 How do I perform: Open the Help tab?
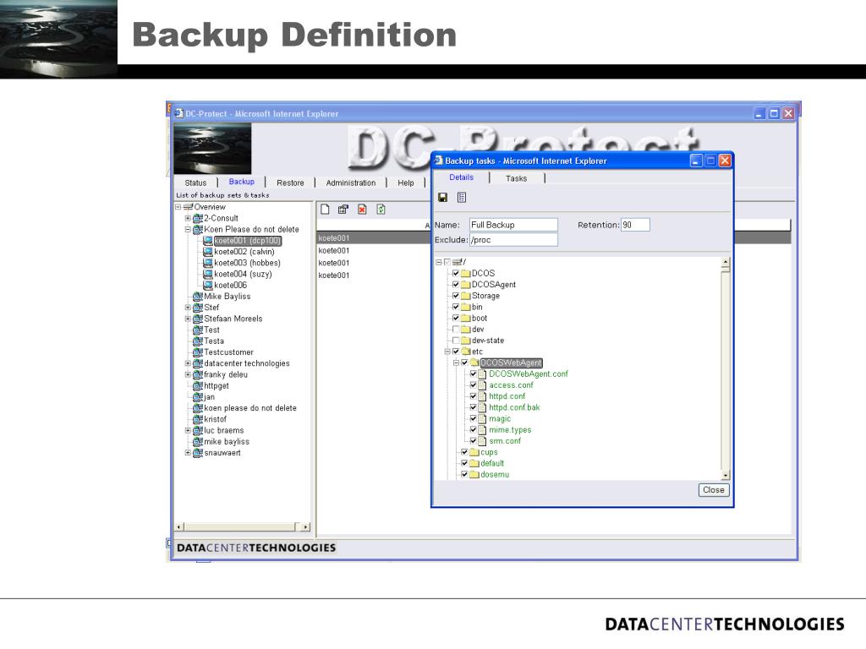pos(405,183)
